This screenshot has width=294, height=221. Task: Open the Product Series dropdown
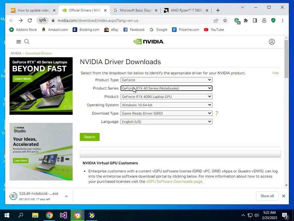click(x=166, y=88)
